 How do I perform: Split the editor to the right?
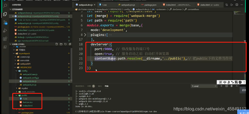[x=237, y=5]
